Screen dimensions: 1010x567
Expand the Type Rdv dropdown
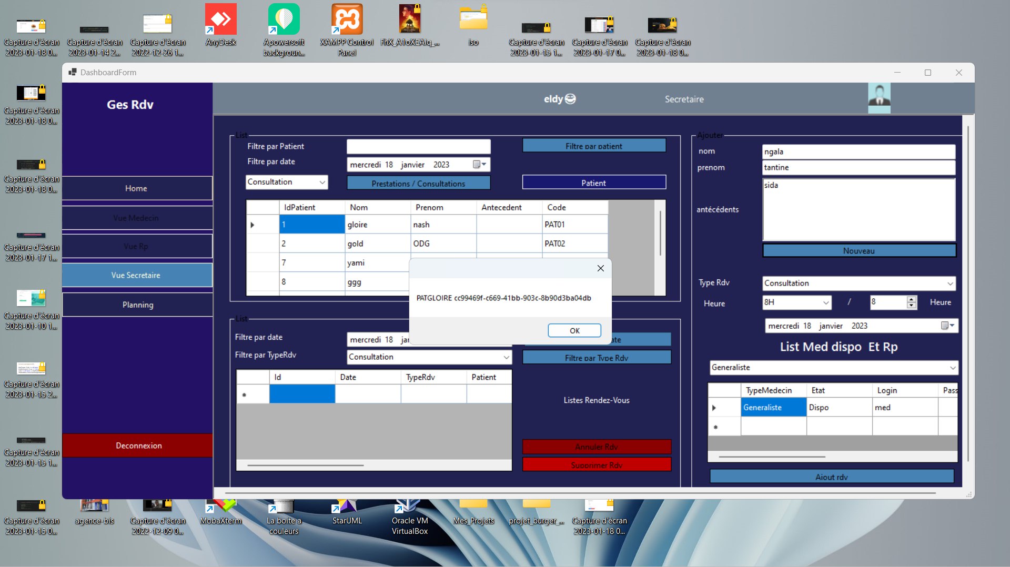(x=950, y=283)
